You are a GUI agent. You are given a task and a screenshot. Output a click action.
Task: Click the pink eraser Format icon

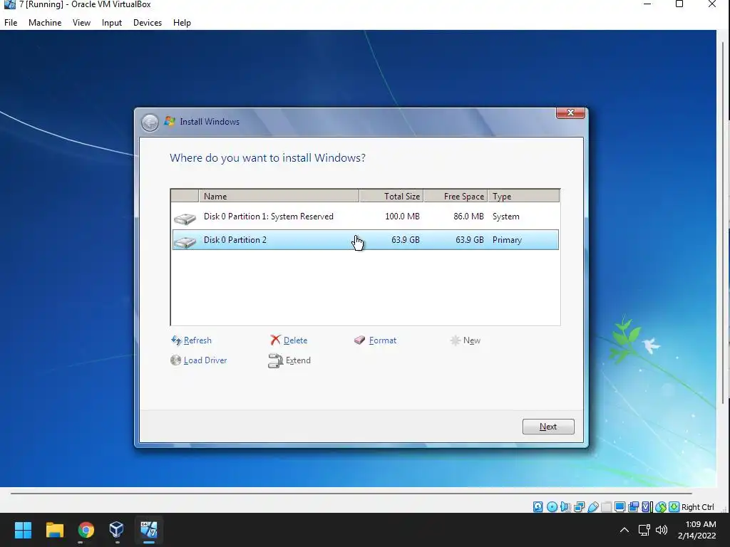point(359,340)
